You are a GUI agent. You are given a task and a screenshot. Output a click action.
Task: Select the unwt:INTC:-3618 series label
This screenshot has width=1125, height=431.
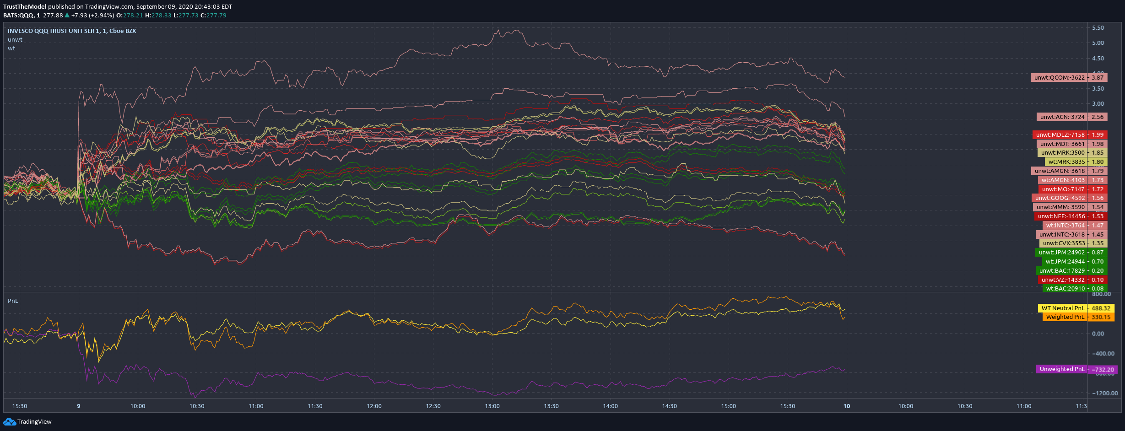click(1061, 235)
